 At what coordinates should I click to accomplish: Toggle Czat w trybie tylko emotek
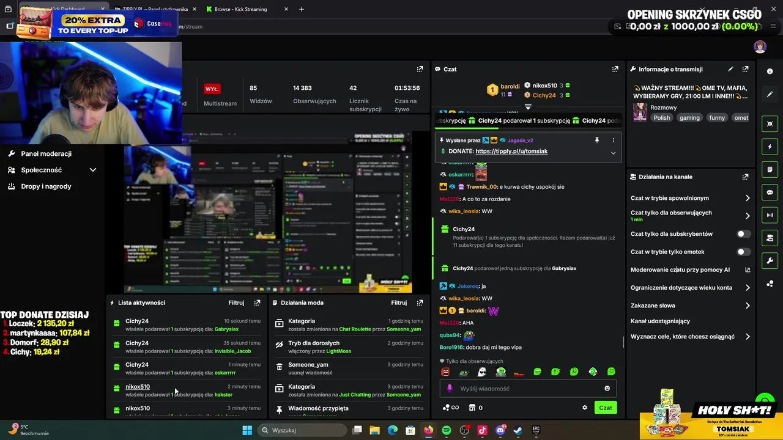coord(743,252)
